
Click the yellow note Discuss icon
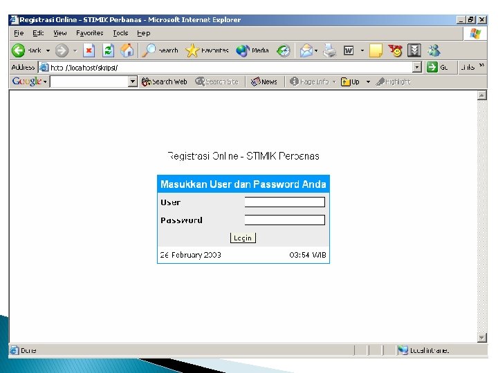[376, 50]
